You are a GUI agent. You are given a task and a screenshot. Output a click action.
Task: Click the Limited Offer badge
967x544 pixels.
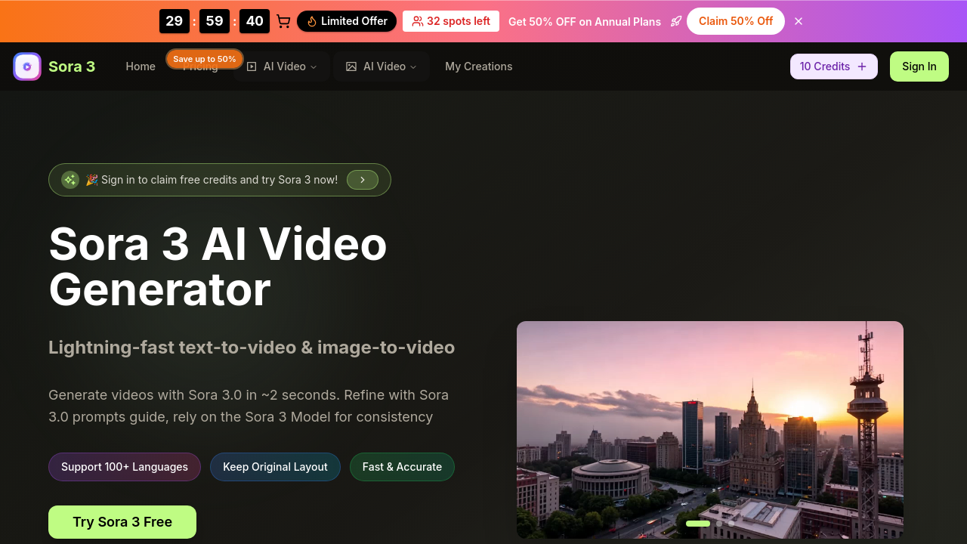[x=347, y=21]
